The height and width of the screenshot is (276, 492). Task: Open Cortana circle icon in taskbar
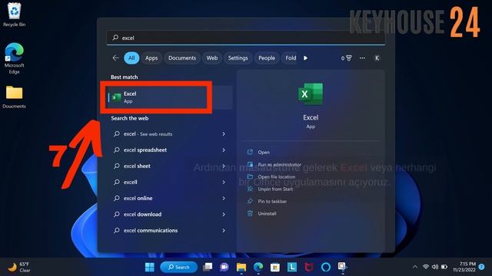click(326, 268)
